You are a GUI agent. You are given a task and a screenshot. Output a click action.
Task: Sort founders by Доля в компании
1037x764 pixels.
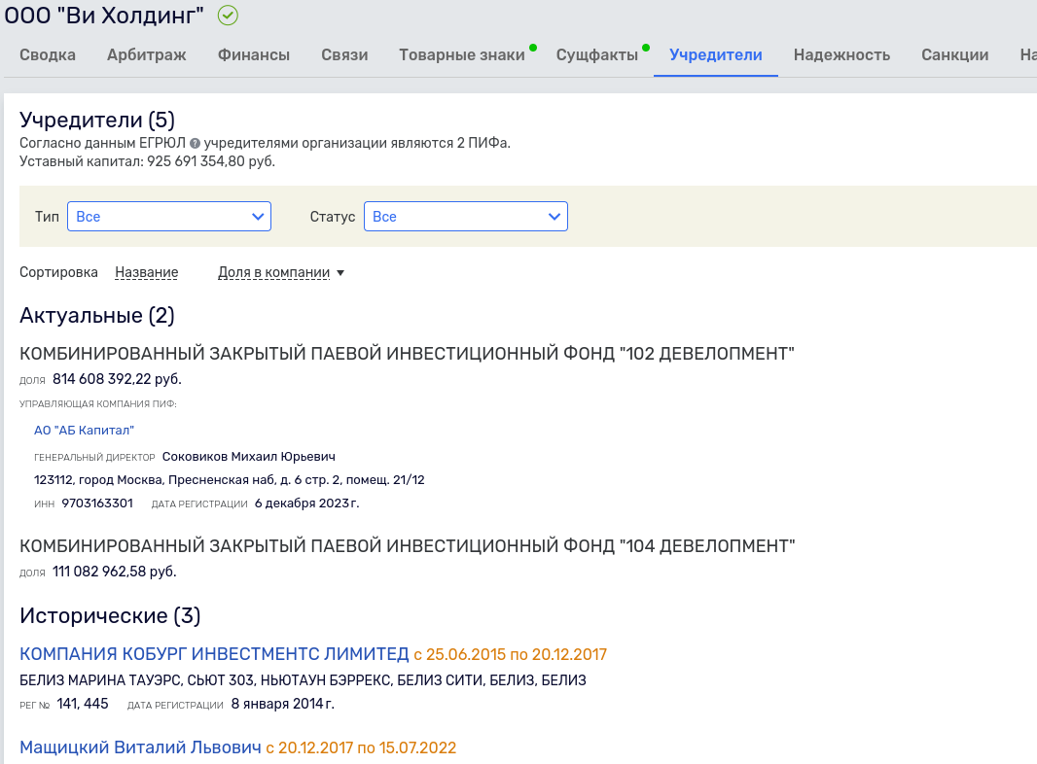273,272
